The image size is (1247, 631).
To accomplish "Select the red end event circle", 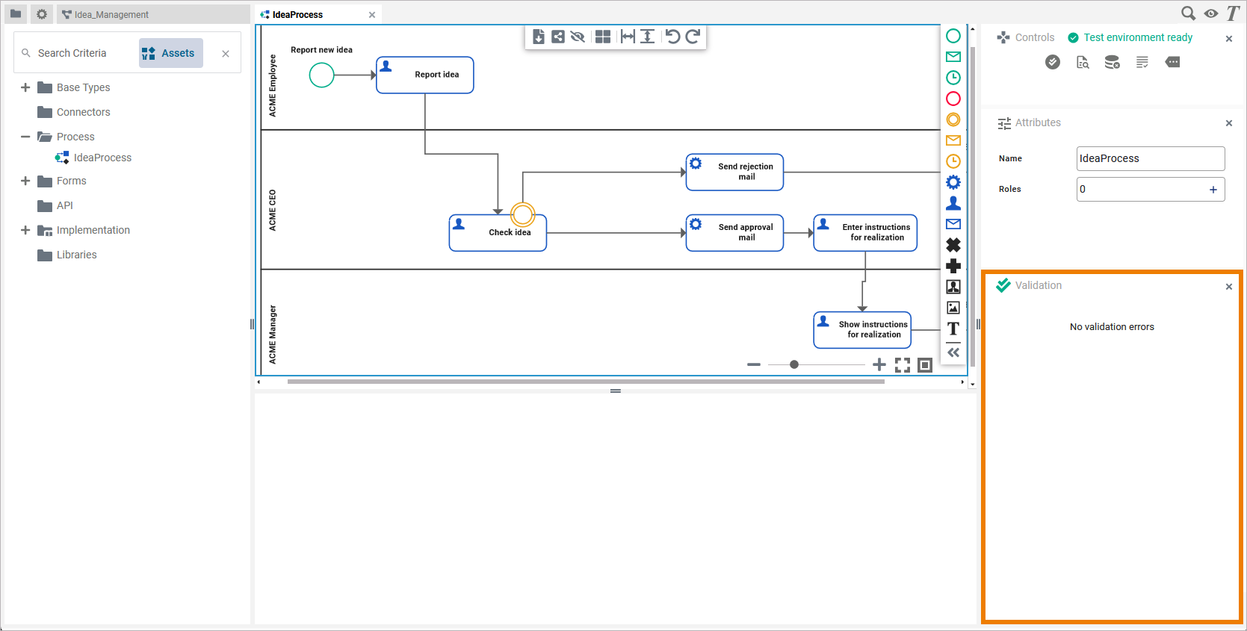I will pos(953,99).
